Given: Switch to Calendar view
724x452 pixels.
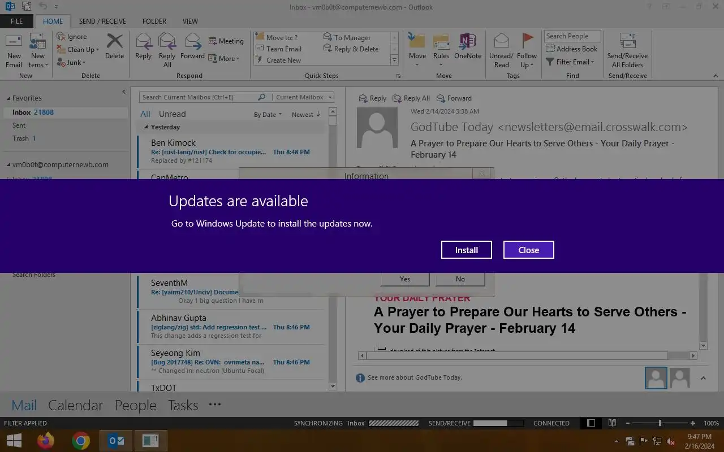Looking at the screenshot, I should 75,405.
